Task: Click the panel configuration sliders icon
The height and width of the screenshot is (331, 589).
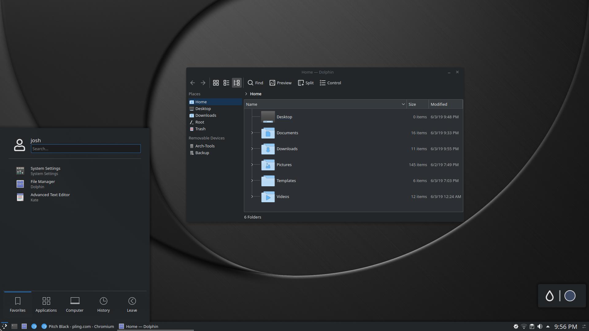Action: (x=584, y=326)
